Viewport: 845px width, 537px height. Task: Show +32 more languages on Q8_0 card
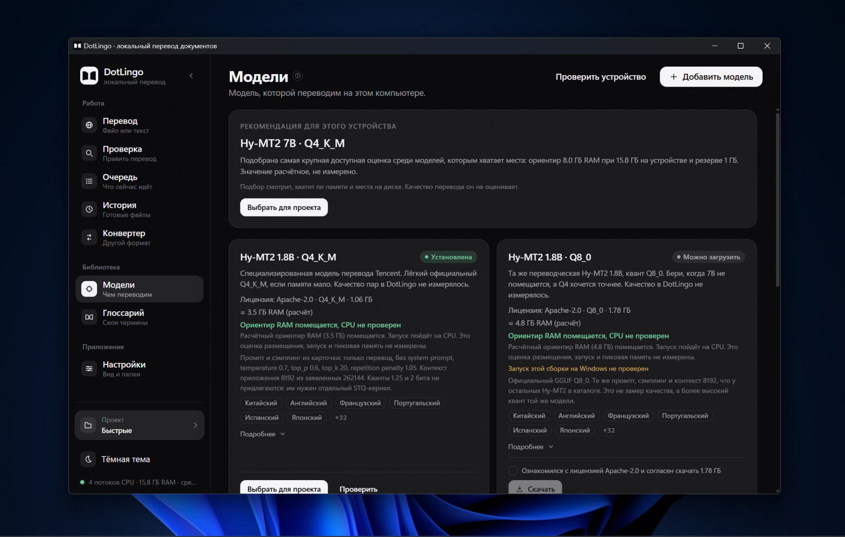tap(609, 430)
